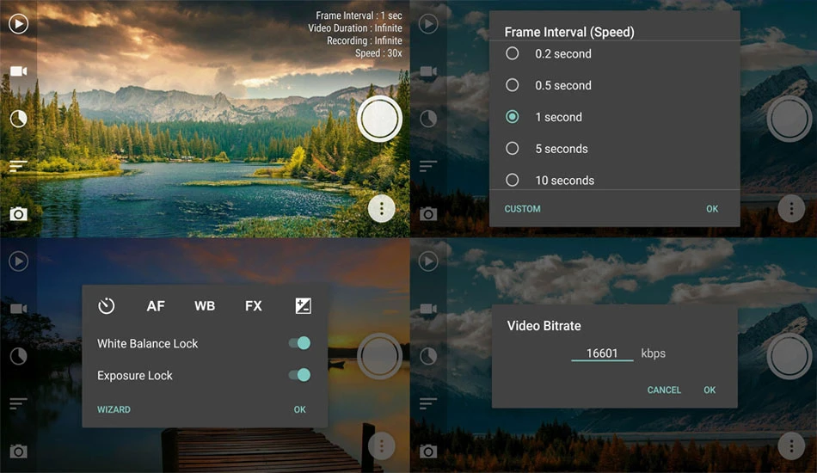Choose the 5 seconds frame interval
Screen dimensions: 817x473
[547, 149]
